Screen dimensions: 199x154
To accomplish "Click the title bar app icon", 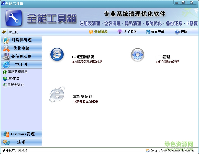I will click(x=3, y=3).
